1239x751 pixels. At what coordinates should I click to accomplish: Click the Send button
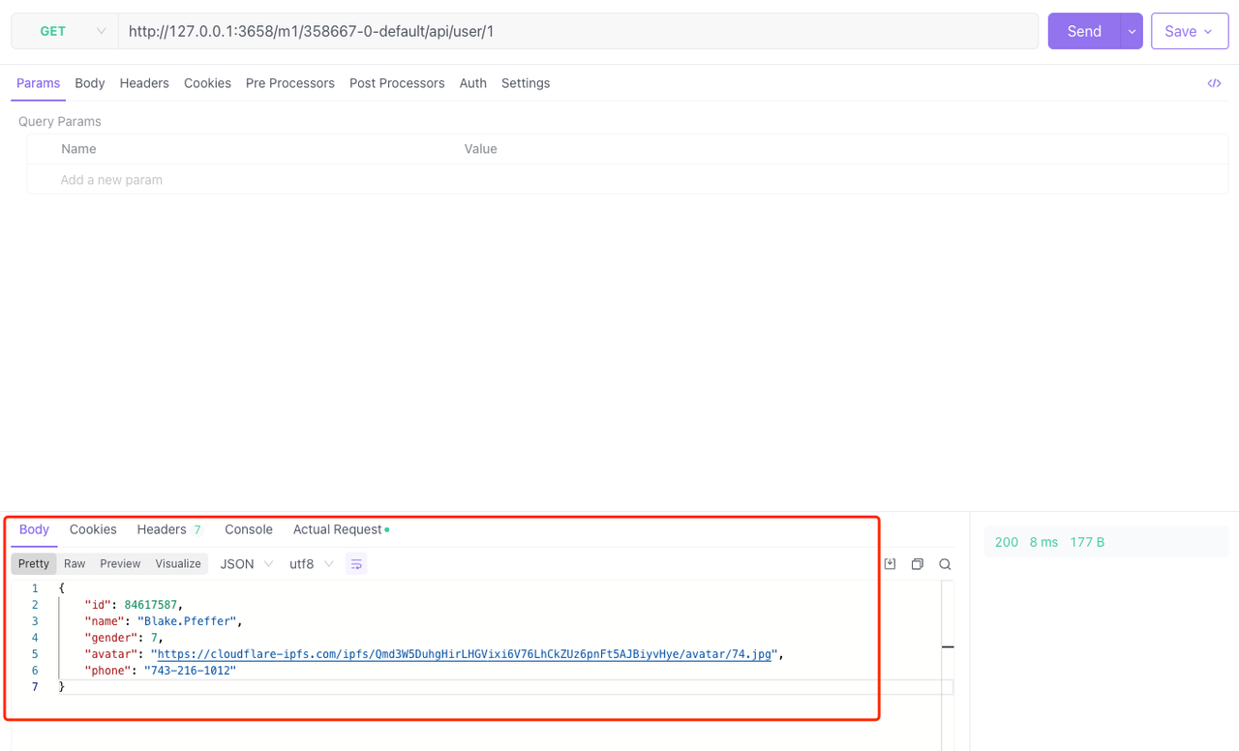[1084, 31]
